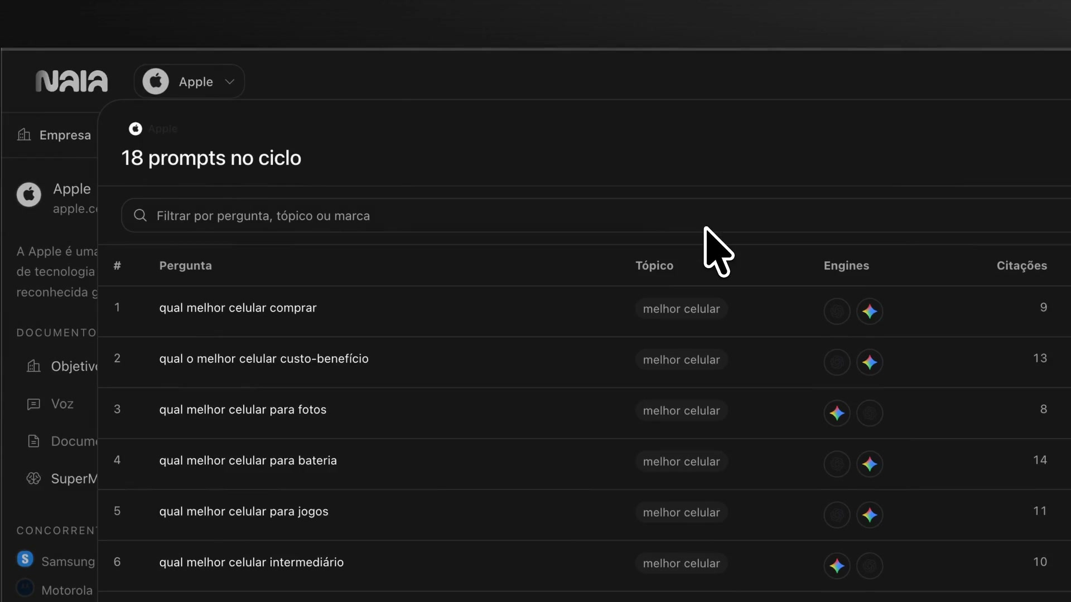Open the Apple brand selector dropdown
The width and height of the screenshot is (1071, 602).
(x=189, y=81)
